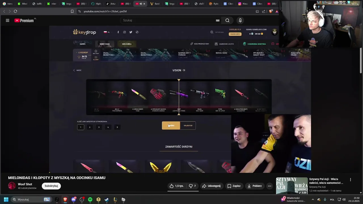Reload the current page
363x204 pixels.
tap(16, 11)
